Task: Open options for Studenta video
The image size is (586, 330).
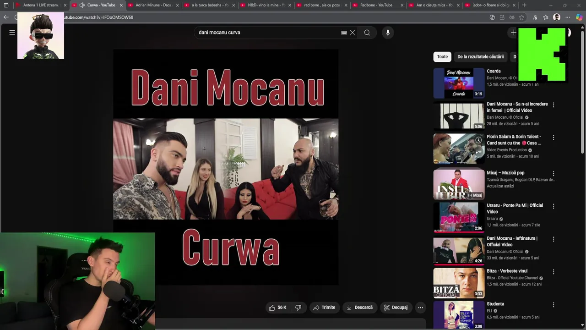Action: [553, 305]
